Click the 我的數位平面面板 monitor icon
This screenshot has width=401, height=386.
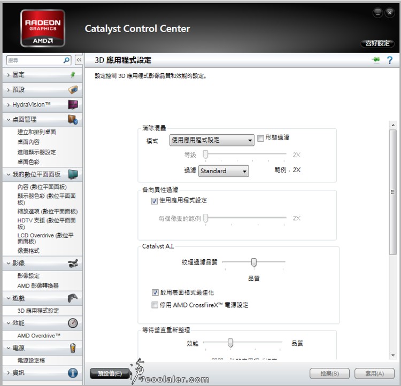[x=73, y=174]
